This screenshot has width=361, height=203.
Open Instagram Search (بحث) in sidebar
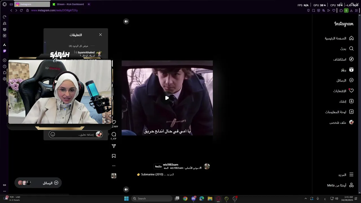tap(347, 48)
